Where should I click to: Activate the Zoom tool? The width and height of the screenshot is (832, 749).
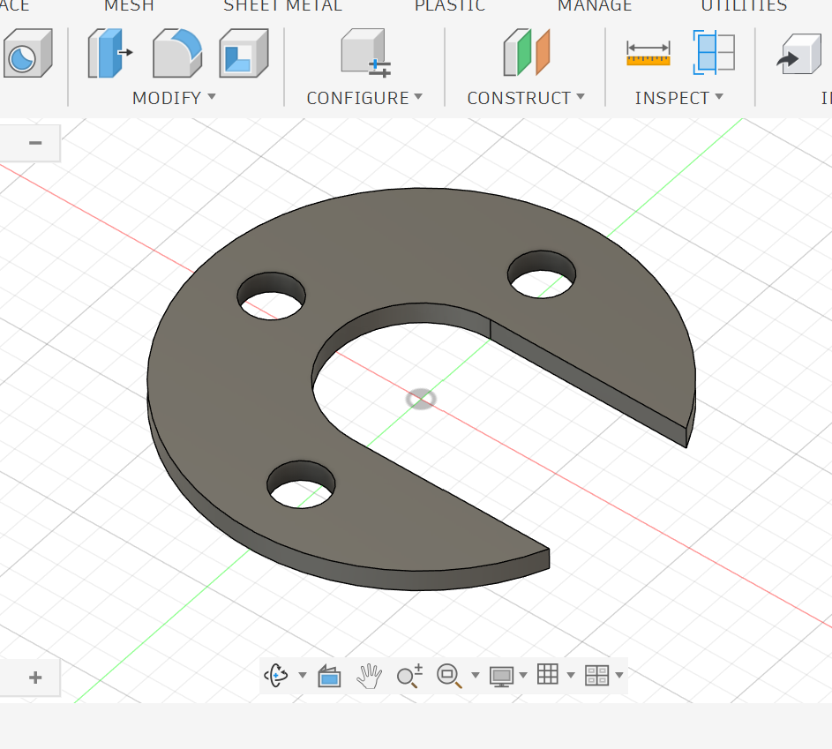(x=409, y=676)
